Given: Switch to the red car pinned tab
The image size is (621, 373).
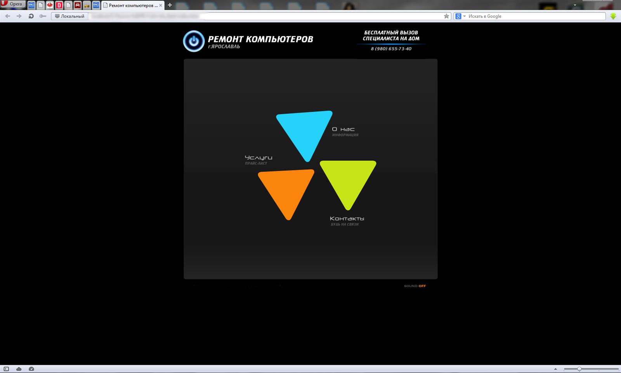Looking at the screenshot, I should (x=78, y=5).
